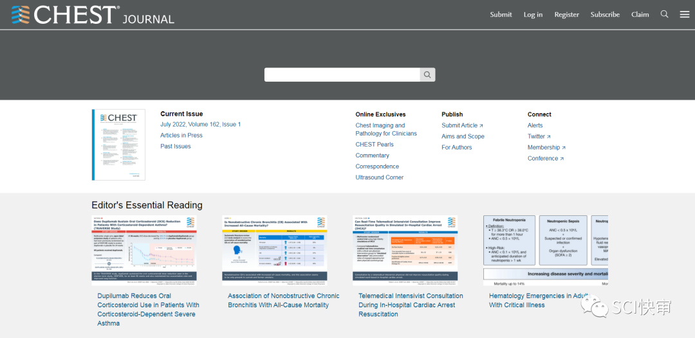Screen dimensions: 695x338
Task: Open the Commentary link
Action: pyautogui.click(x=373, y=156)
